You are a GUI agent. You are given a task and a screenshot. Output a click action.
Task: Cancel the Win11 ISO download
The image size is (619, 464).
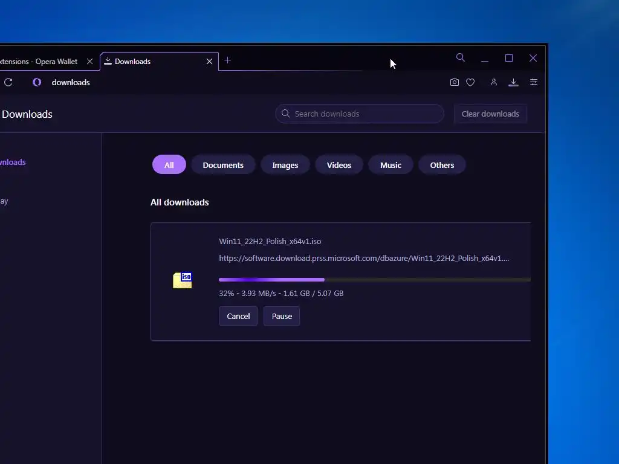pyautogui.click(x=238, y=316)
